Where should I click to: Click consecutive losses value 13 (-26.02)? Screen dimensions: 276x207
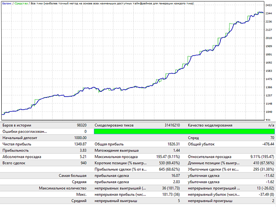[266, 188]
